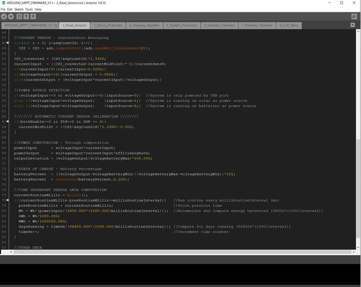Image resolution: width=361 pixels, height=287 pixels.
Task: Click the 'currentMidPoint =' assignment on line 64
Action: pyautogui.click(x=76, y=127)
